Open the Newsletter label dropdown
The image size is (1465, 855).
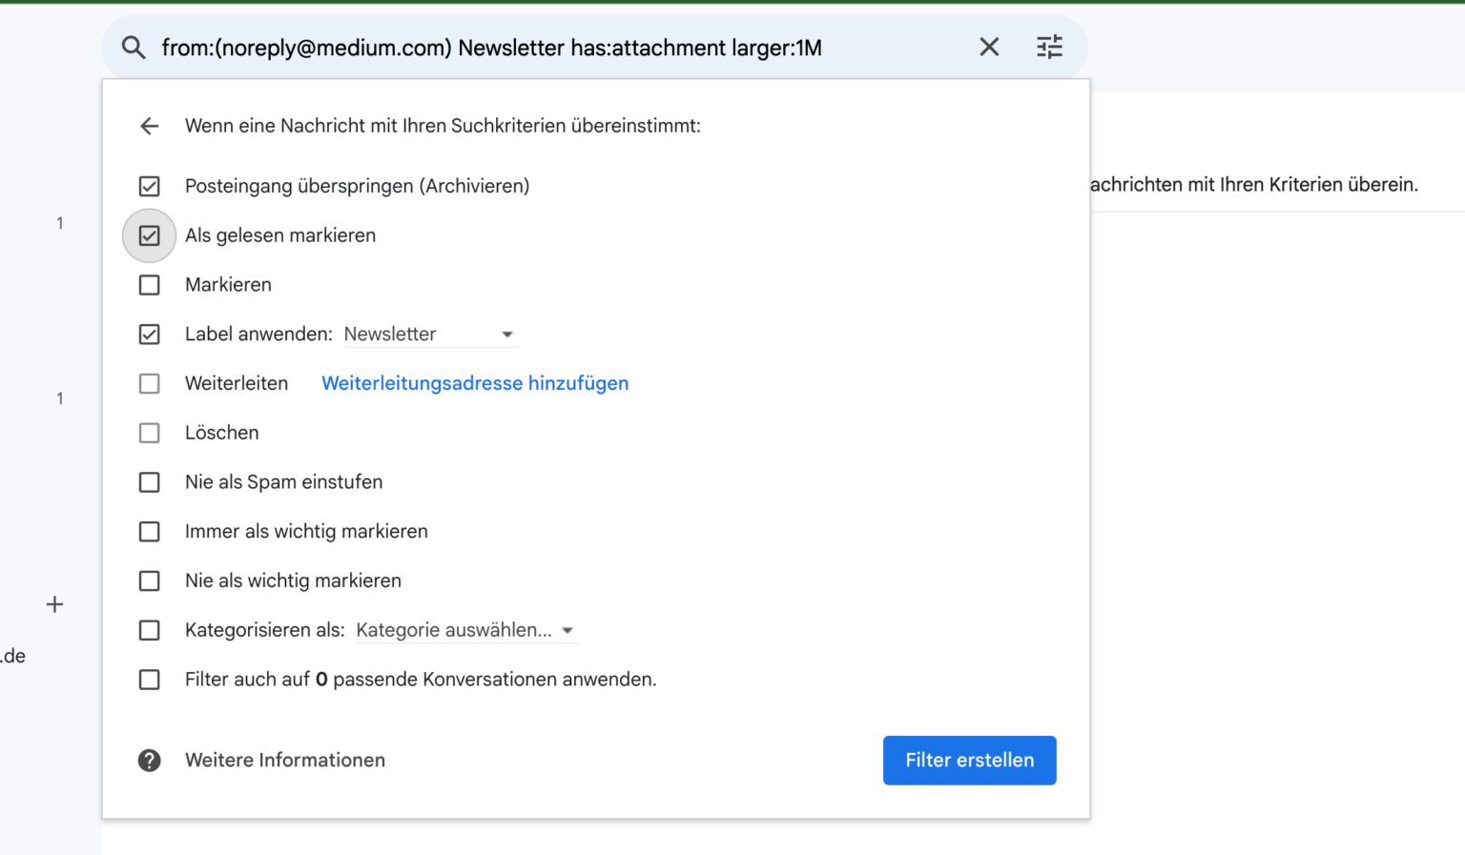click(430, 334)
